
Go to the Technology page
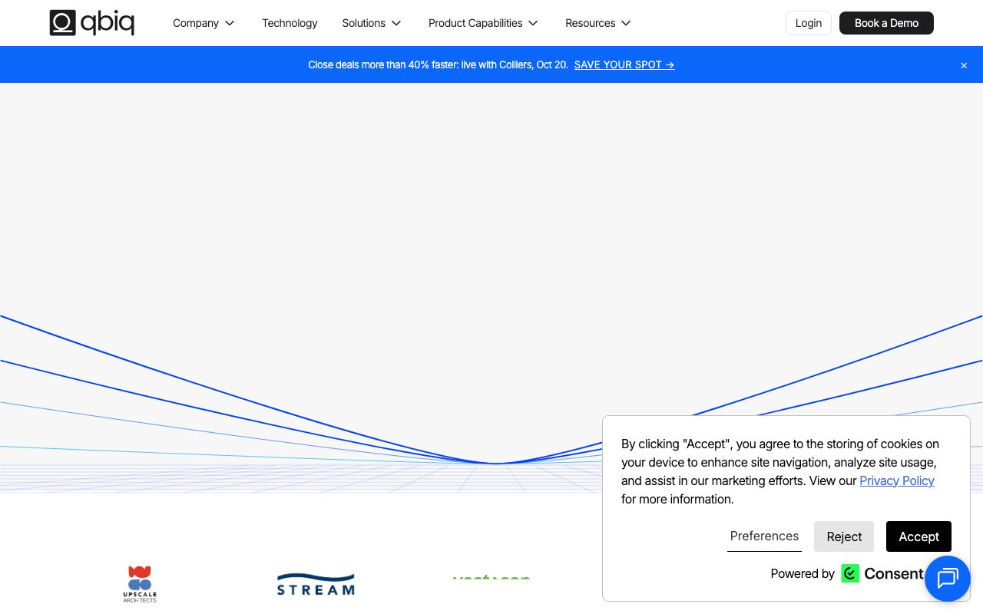pyautogui.click(x=290, y=23)
